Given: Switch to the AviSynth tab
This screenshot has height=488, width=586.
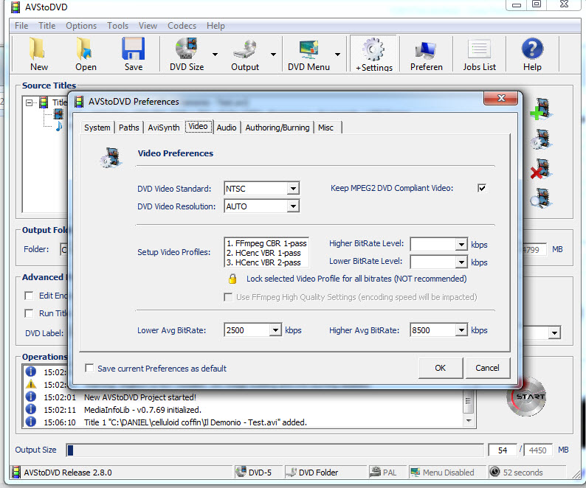Looking at the screenshot, I should point(164,128).
